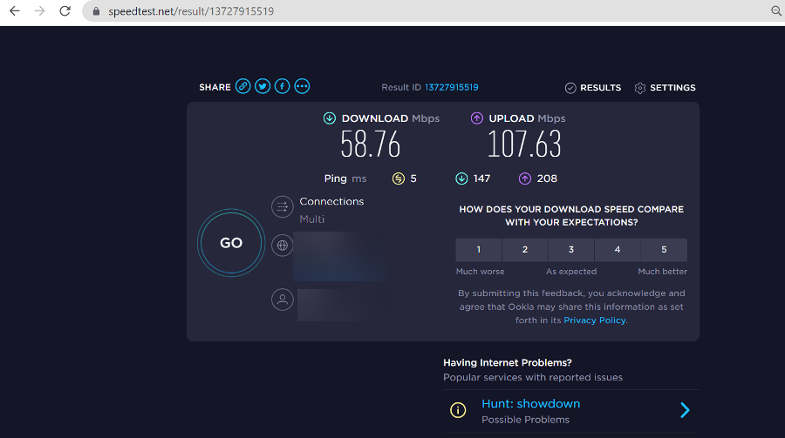Viewport: 785px width, 438px height.
Task: Copy result link with the share link icon
Action: pyautogui.click(x=242, y=86)
